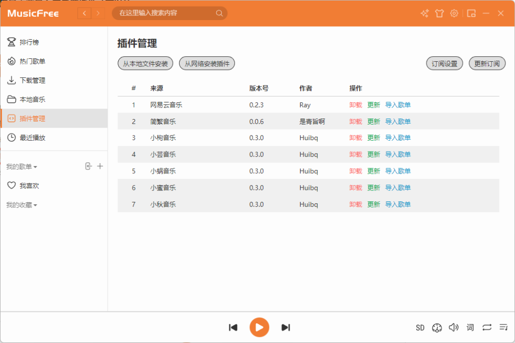515x343 pixels.
Task: Uninstall the 小芸音乐 plugin
Action: click(x=356, y=155)
